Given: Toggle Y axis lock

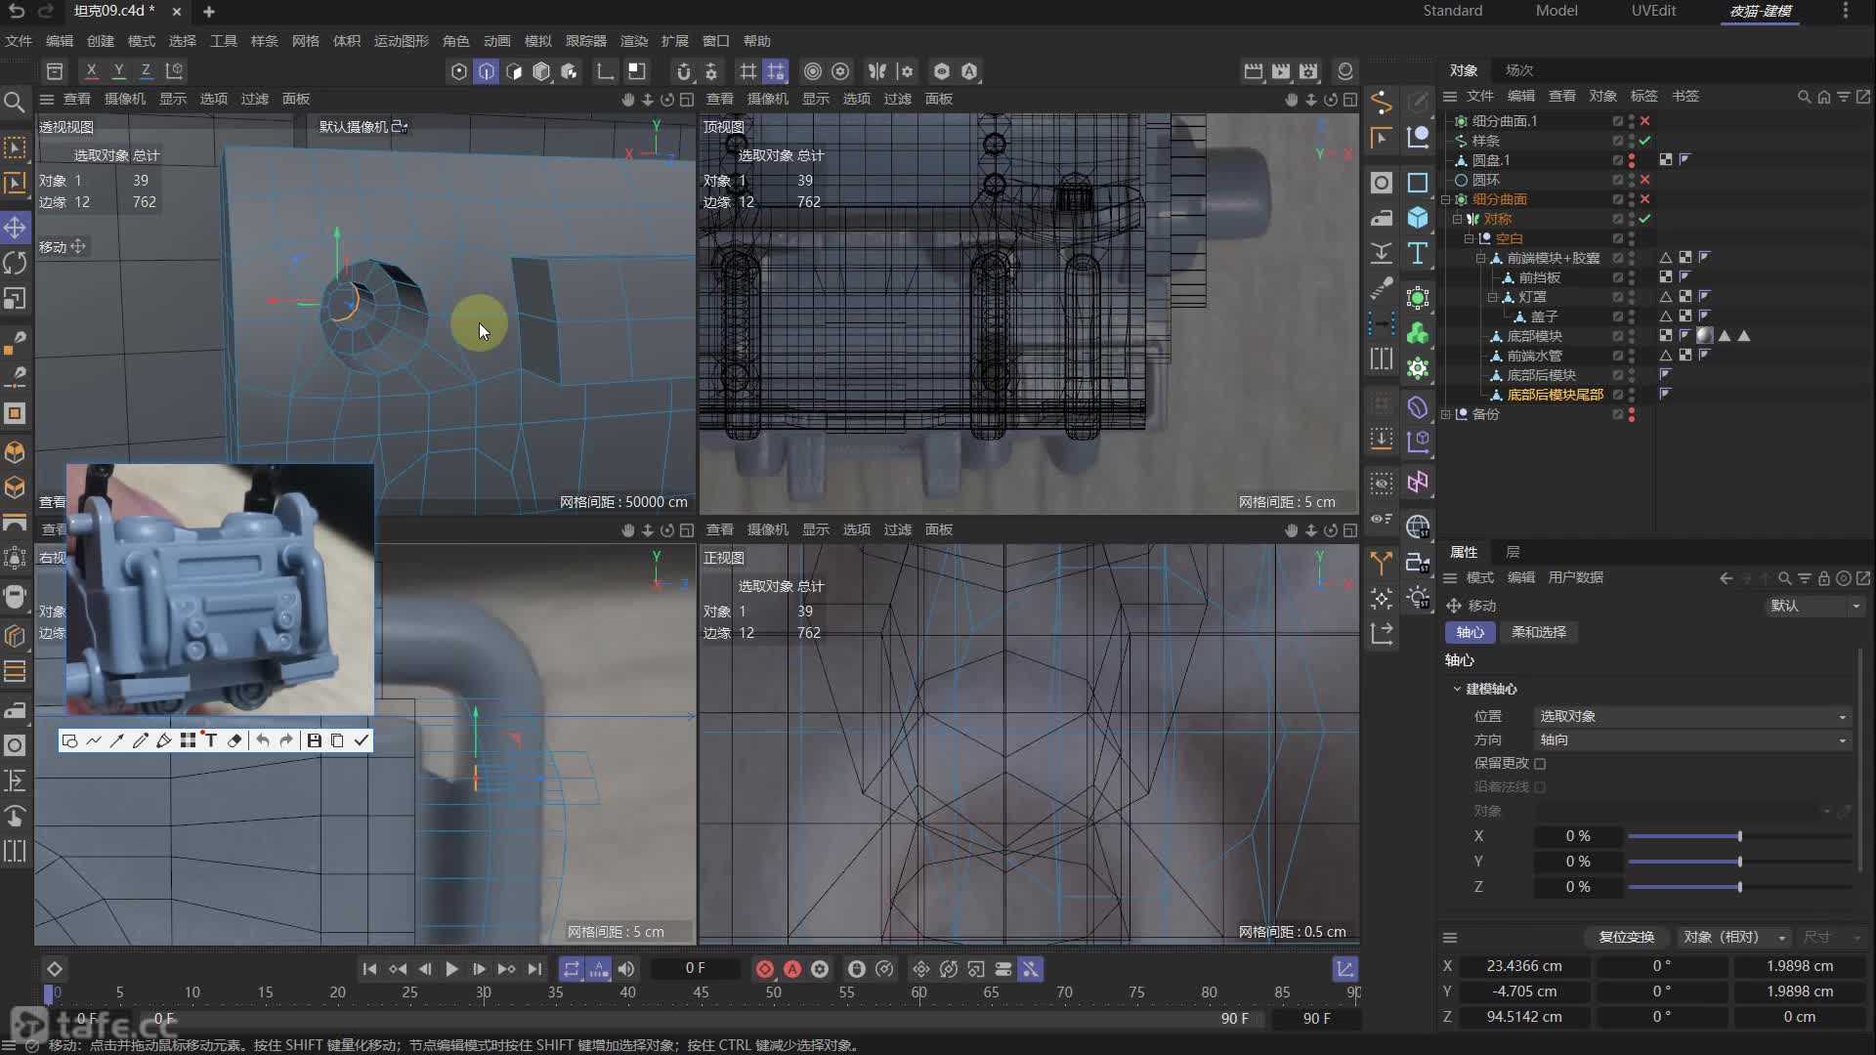Looking at the screenshot, I should (x=118, y=71).
